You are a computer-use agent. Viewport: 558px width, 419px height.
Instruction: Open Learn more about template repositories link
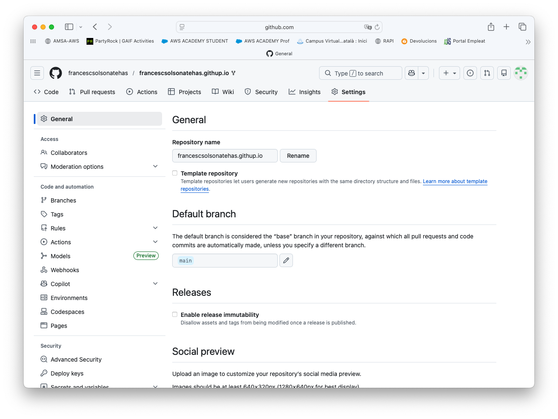click(455, 181)
